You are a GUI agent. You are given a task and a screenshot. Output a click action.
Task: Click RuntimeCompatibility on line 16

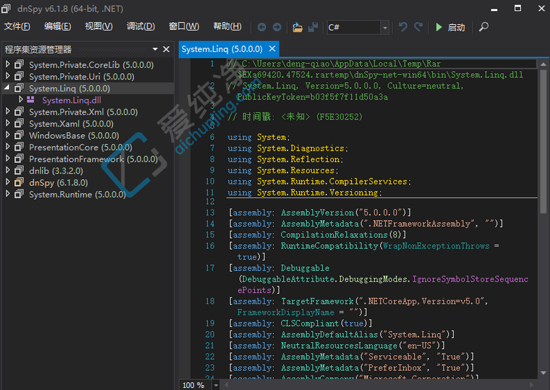pos(330,246)
